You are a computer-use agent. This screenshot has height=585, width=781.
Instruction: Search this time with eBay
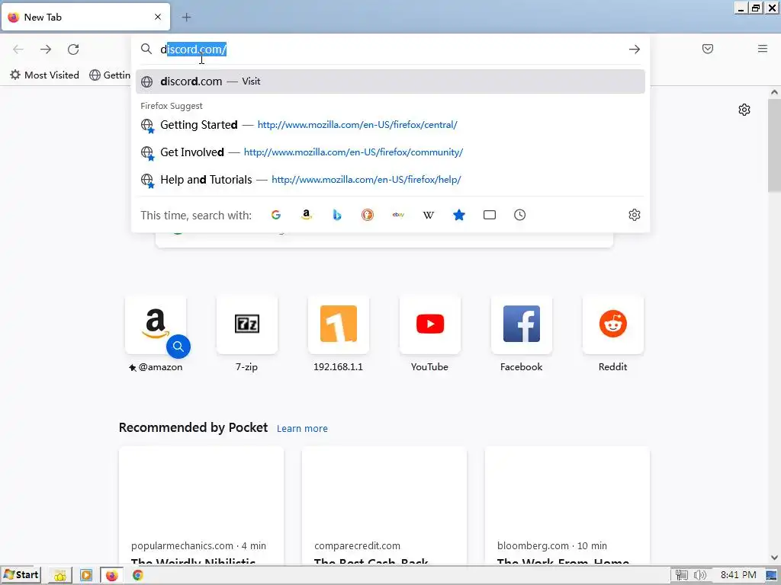point(398,215)
